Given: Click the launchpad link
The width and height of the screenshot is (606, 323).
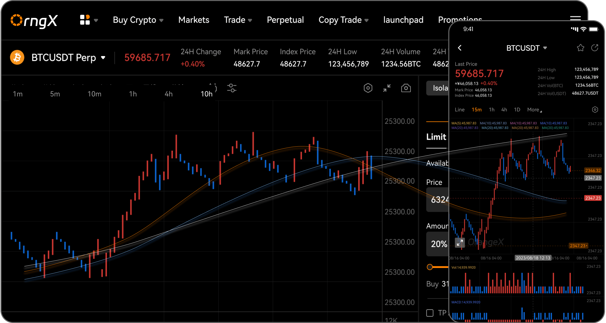Looking at the screenshot, I should pyautogui.click(x=403, y=20).
